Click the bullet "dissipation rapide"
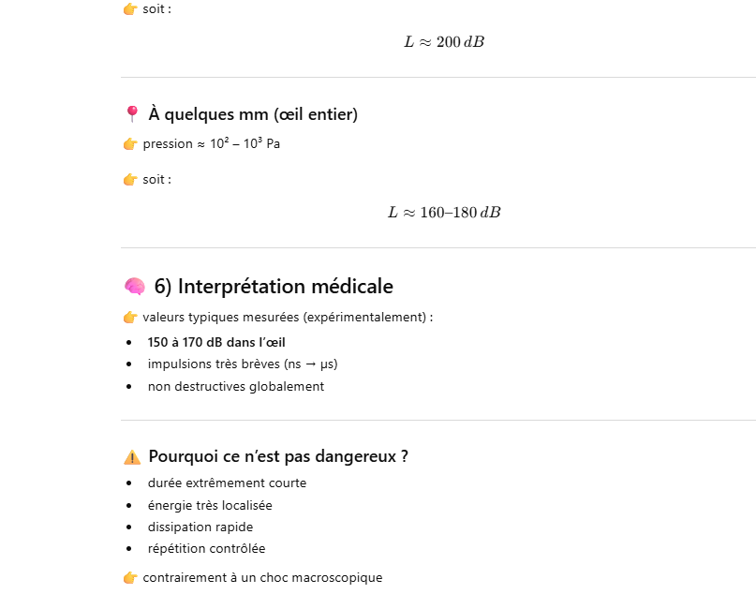 coord(200,527)
